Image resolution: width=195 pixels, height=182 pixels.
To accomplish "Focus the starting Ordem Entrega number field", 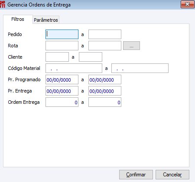I will [x=62, y=102].
